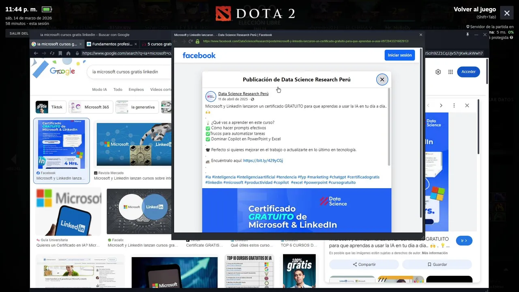Open the '5 cursos grat...' tab

pos(156,44)
